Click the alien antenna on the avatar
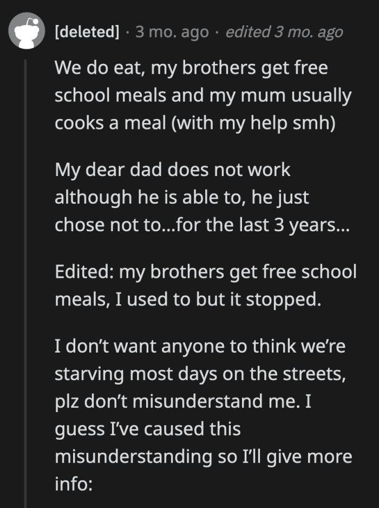This screenshot has width=379, height=508. 35,22
